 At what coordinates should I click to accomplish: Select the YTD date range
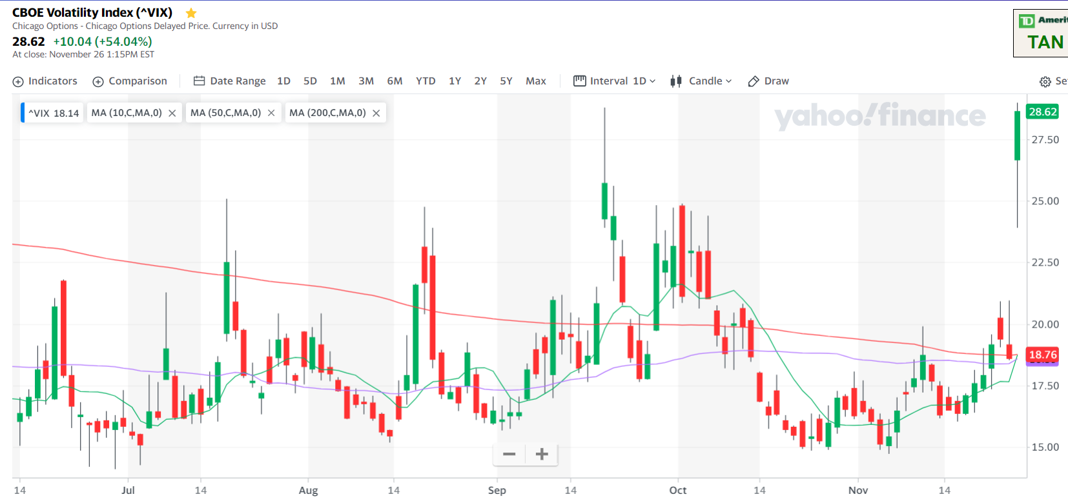(x=426, y=81)
